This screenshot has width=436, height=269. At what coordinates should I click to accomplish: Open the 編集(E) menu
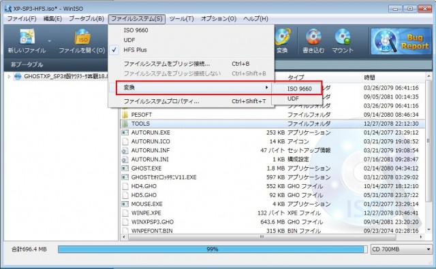(x=52, y=18)
